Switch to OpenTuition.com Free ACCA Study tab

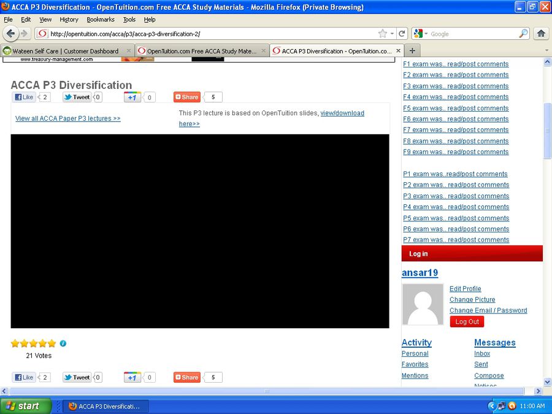(202, 51)
